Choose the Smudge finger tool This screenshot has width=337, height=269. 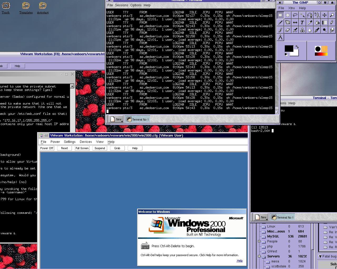pyautogui.click(x=332, y=30)
